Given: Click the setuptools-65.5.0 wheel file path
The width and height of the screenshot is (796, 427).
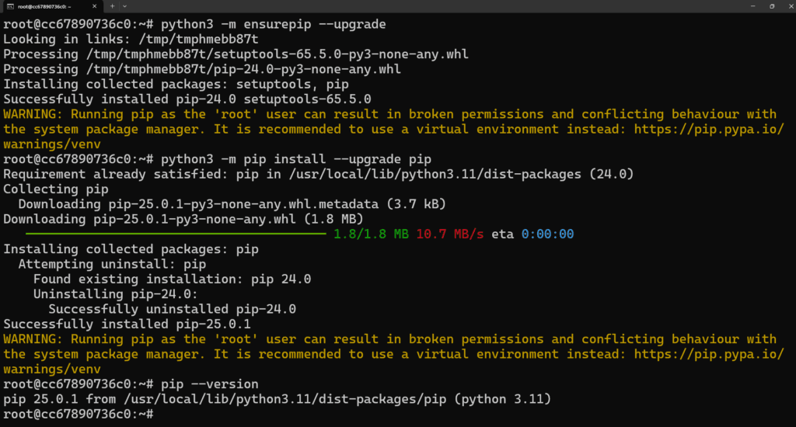Looking at the screenshot, I should 278,54.
